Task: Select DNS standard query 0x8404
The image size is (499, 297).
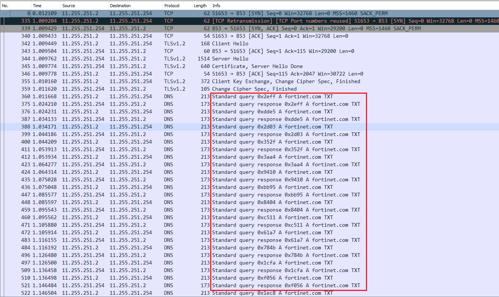Action: (249, 202)
